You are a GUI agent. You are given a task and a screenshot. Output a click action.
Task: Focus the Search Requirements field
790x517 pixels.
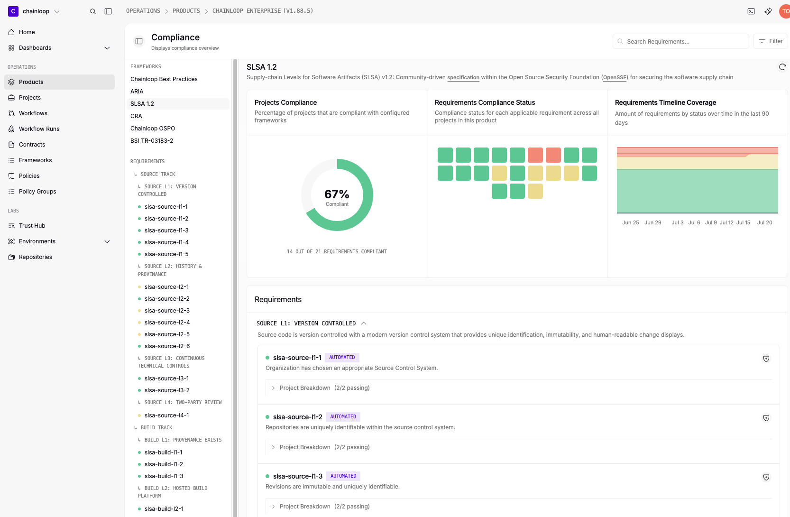681,41
